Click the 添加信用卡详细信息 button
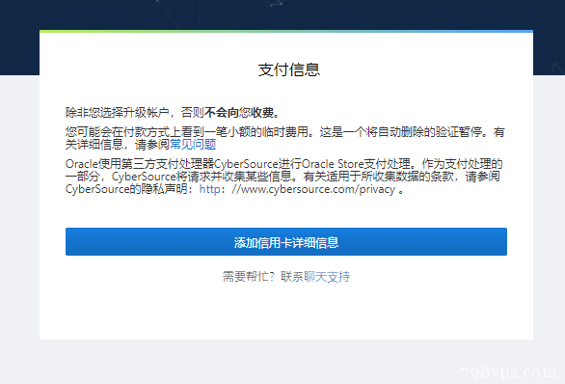Screen dimensions: 565x384 (x=286, y=241)
